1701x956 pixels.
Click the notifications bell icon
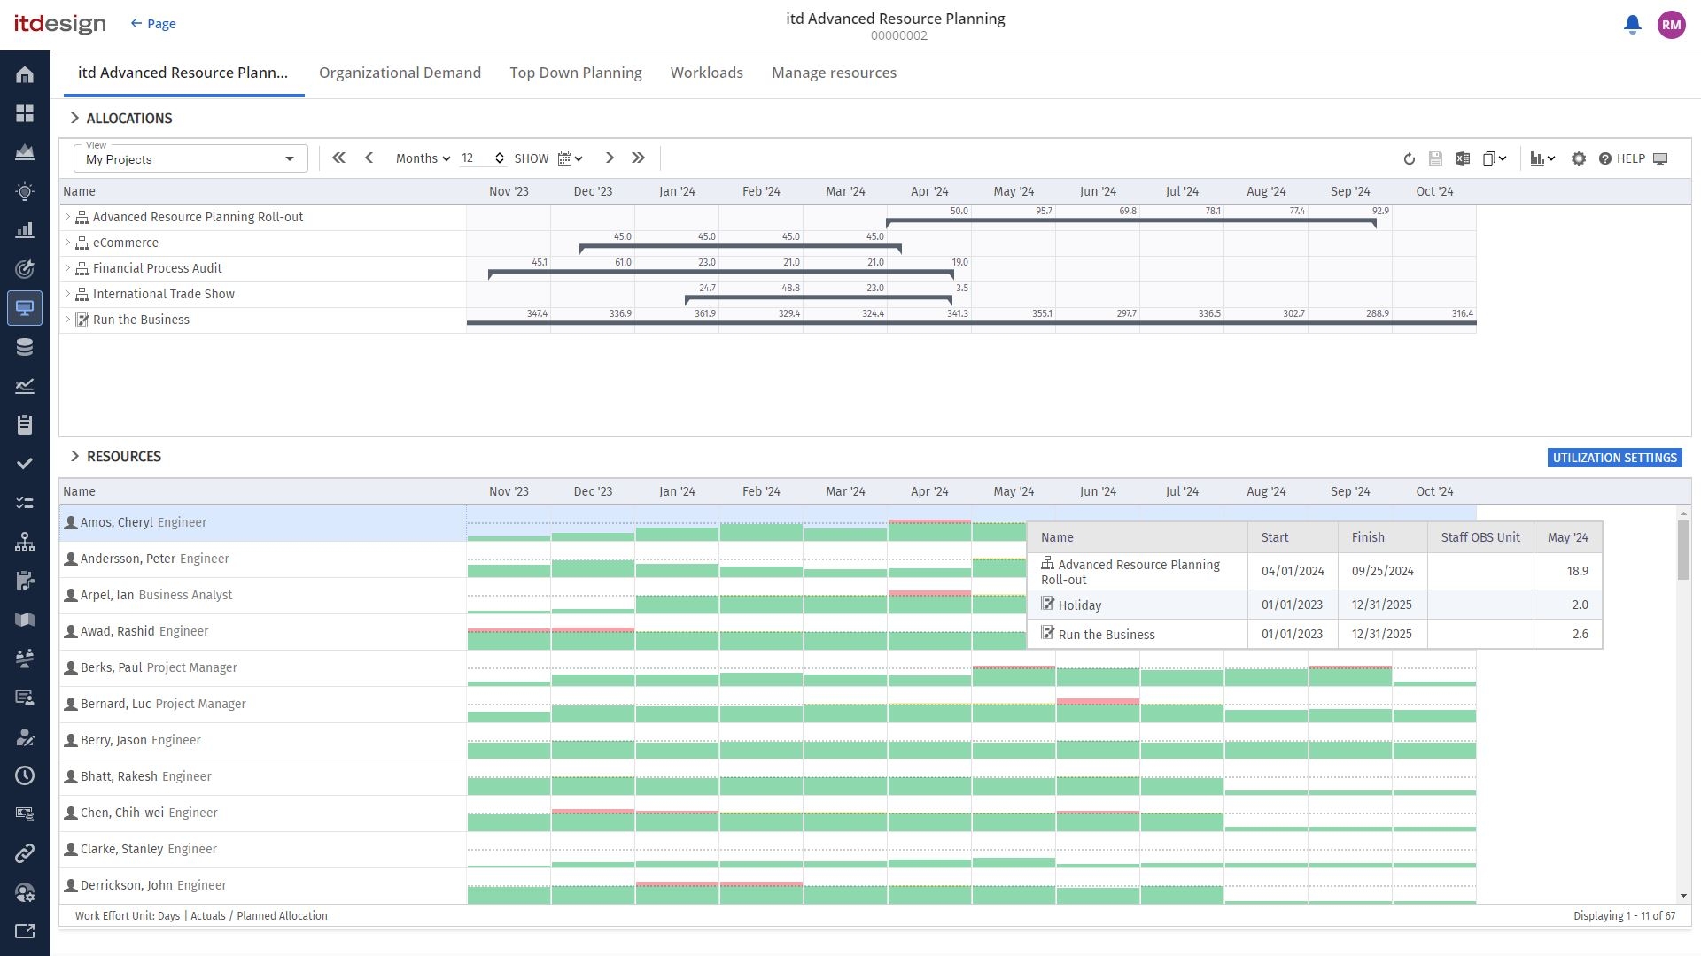click(1632, 25)
